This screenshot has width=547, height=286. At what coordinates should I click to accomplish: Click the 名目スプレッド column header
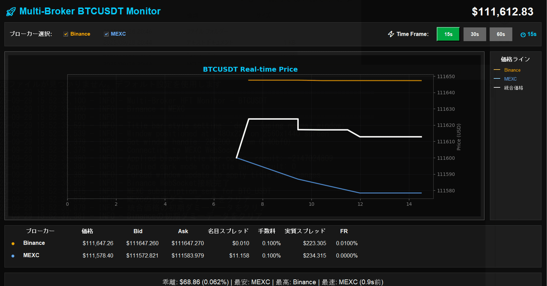coord(228,231)
